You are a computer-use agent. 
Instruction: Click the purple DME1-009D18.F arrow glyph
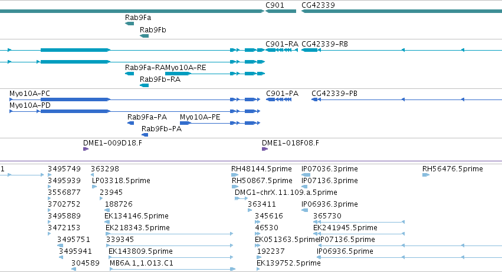[86, 149]
